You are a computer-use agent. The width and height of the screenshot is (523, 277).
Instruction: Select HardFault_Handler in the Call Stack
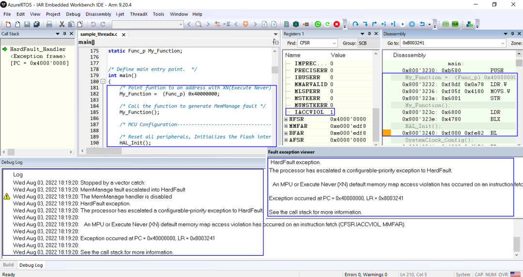coord(38,49)
